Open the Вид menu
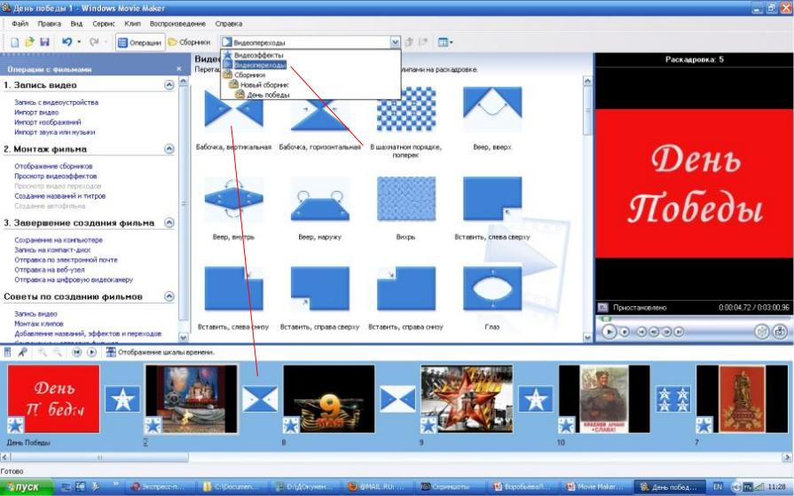Image resolution: width=794 pixels, height=496 pixels. pos(76,24)
